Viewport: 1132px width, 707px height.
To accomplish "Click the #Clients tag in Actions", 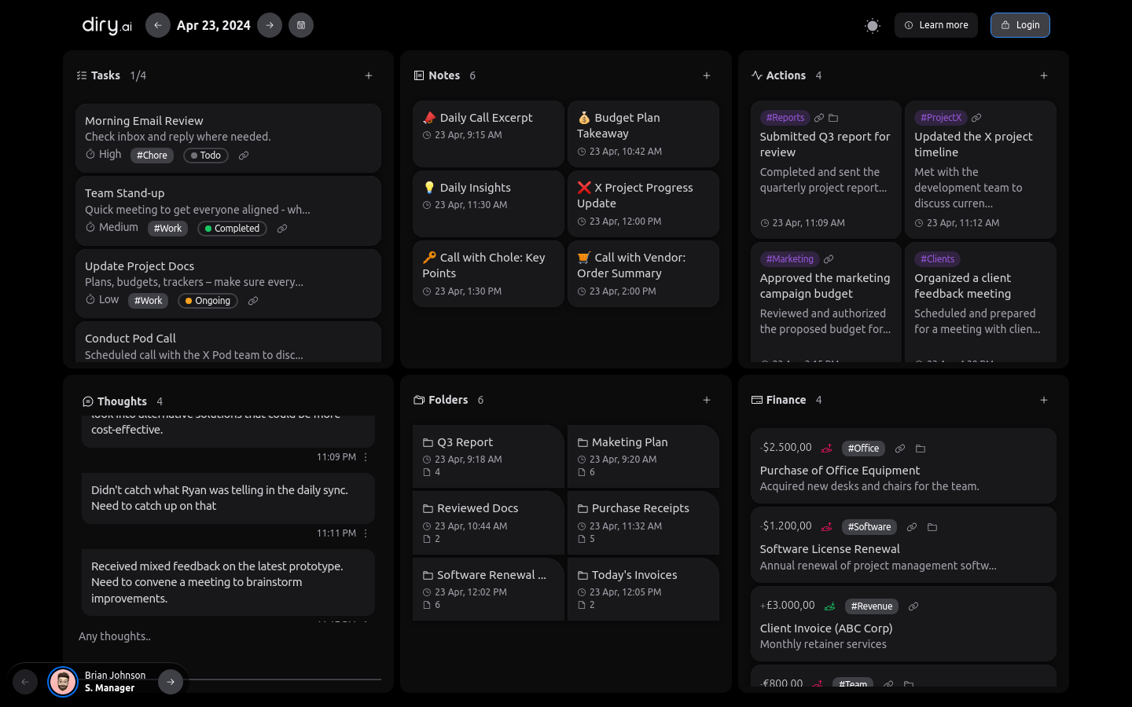I will click(937, 259).
